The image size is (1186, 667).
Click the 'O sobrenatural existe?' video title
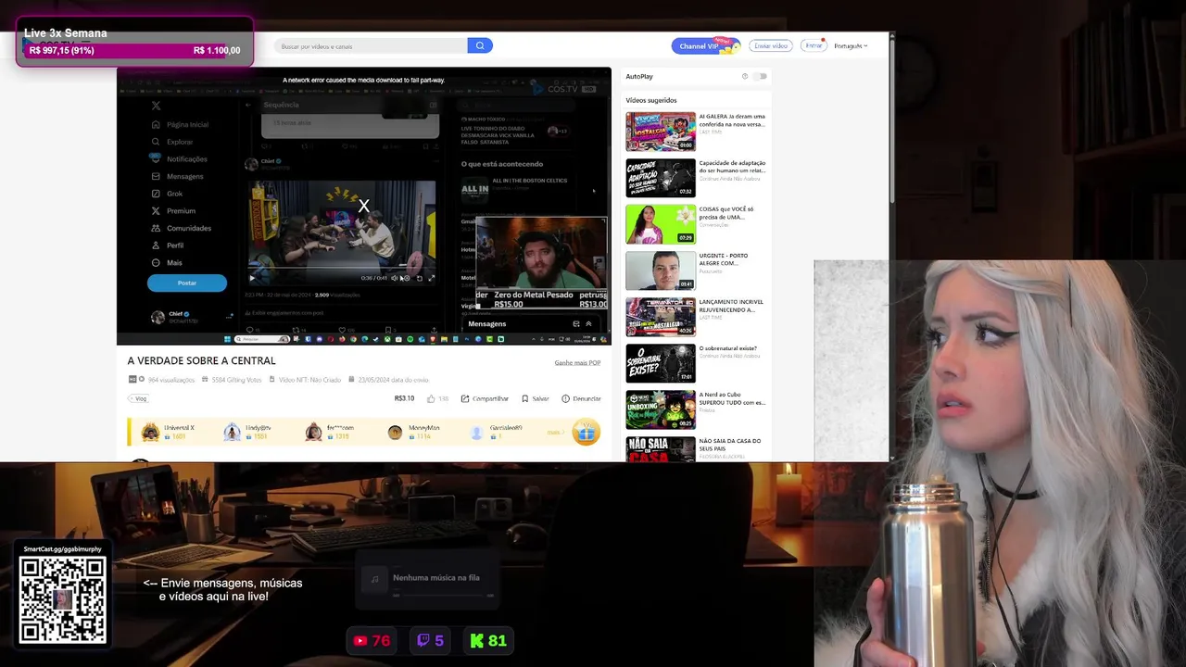pyautogui.click(x=728, y=348)
